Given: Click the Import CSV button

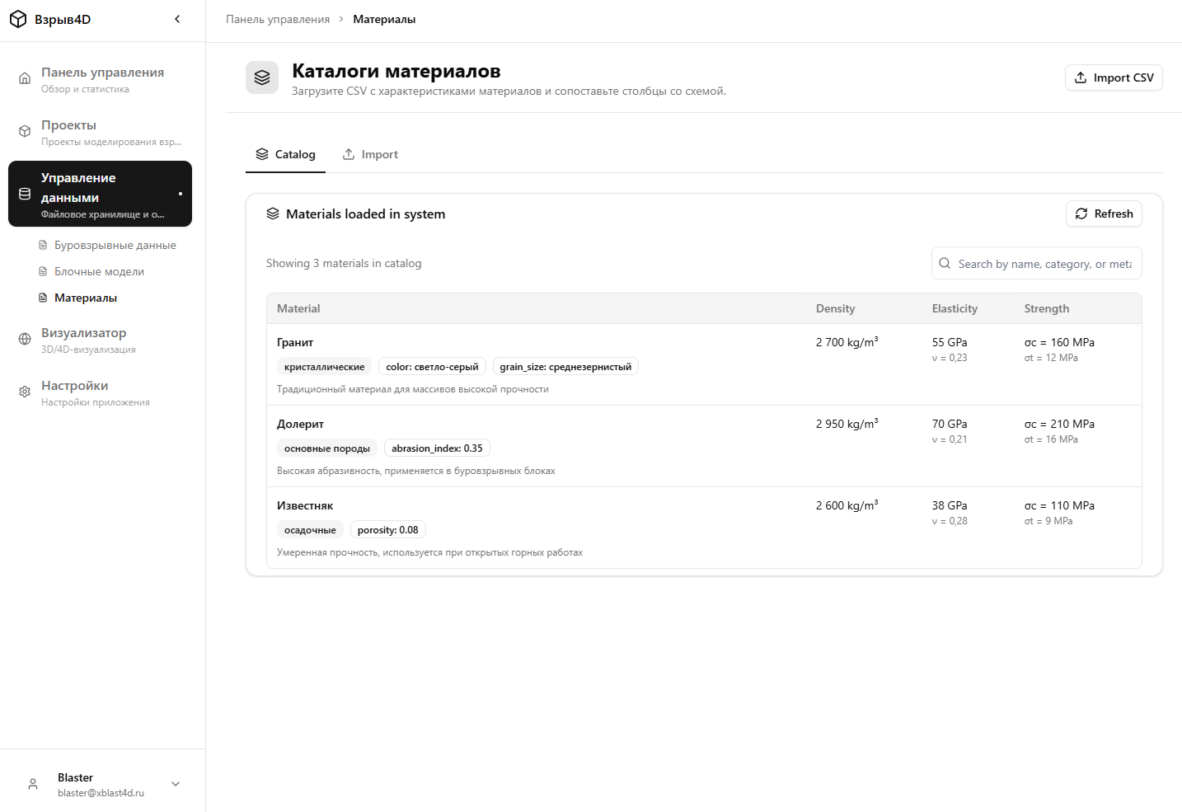Looking at the screenshot, I should click(1114, 77).
